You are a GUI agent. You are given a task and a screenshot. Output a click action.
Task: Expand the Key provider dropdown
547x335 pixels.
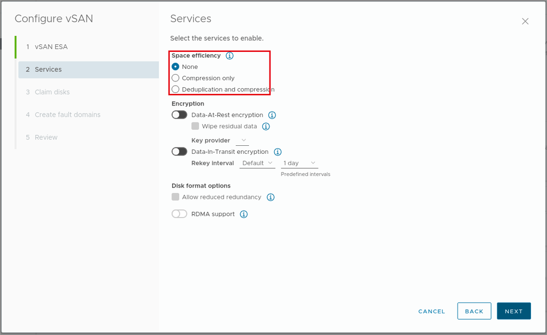click(243, 140)
